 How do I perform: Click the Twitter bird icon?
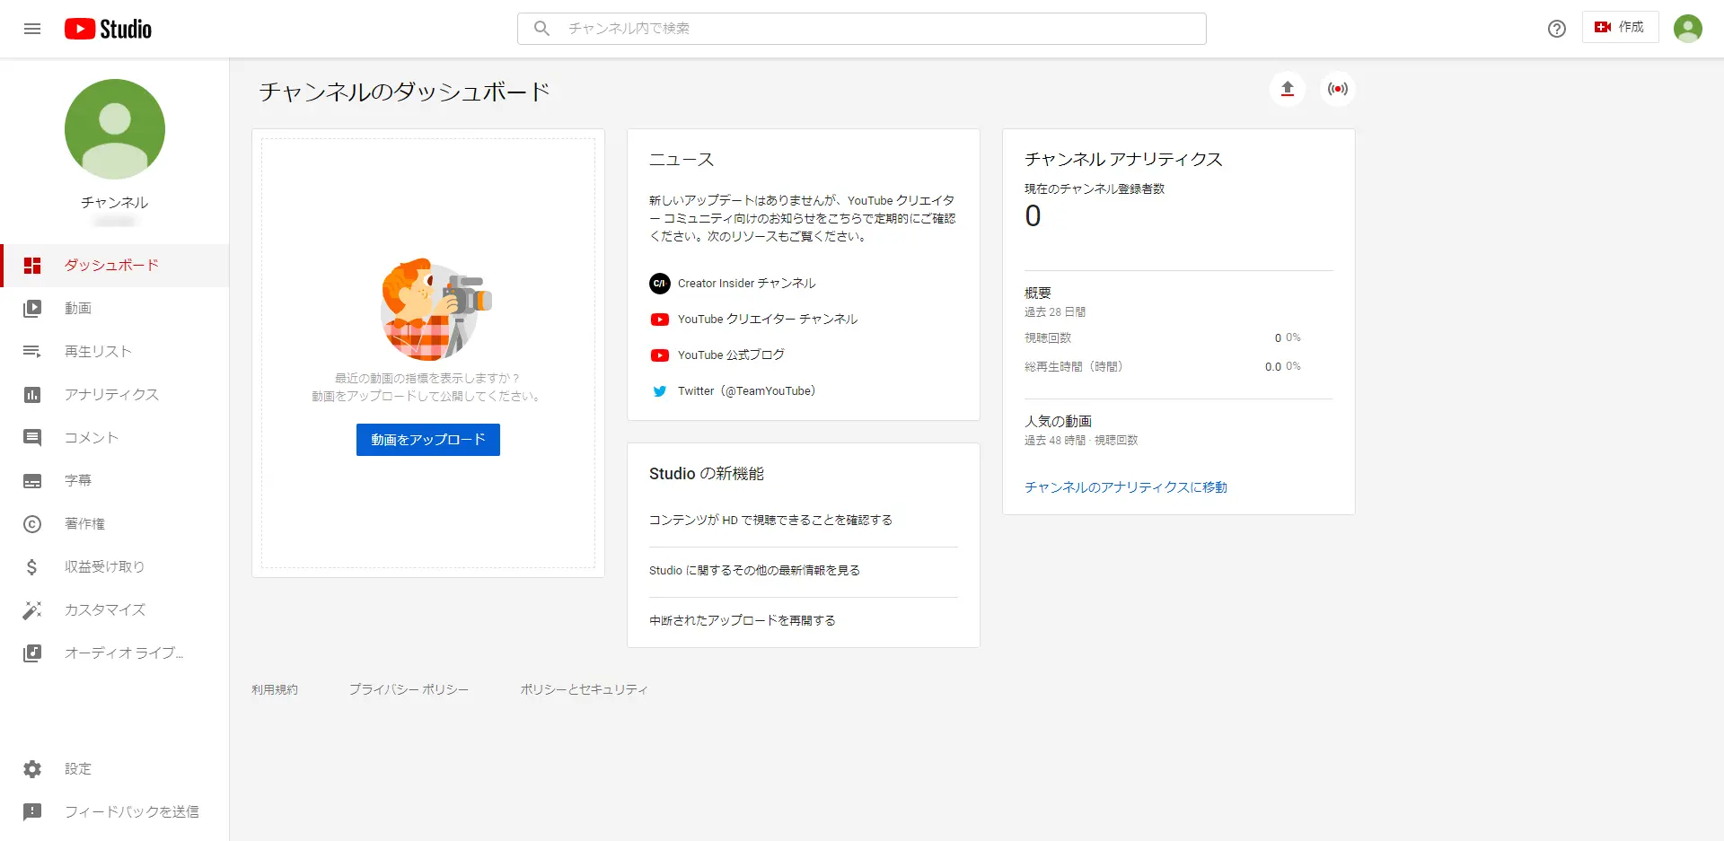[x=660, y=391]
